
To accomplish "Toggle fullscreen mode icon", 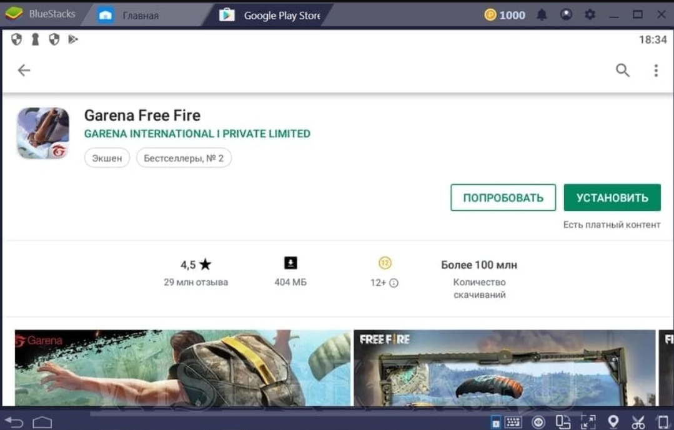I will (x=588, y=422).
